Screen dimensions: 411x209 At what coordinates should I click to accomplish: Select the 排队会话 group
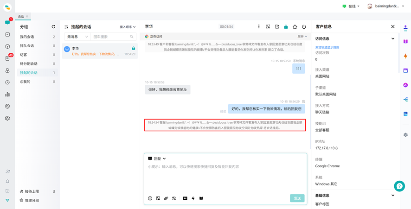(x=38, y=45)
